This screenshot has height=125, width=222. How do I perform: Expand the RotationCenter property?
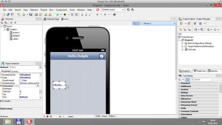pyautogui.click(x=1, y=75)
